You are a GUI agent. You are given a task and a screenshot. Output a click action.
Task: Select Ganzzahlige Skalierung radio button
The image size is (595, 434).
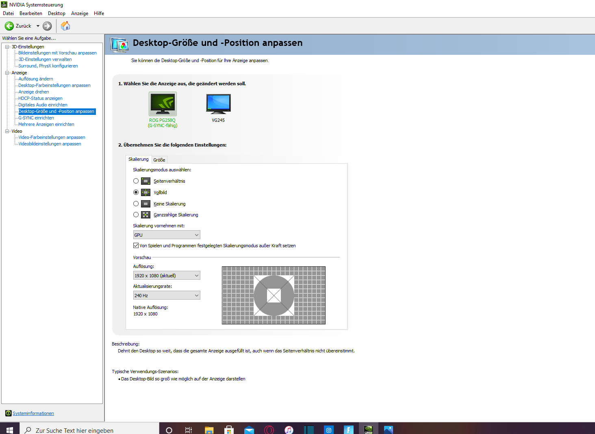pyautogui.click(x=136, y=215)
